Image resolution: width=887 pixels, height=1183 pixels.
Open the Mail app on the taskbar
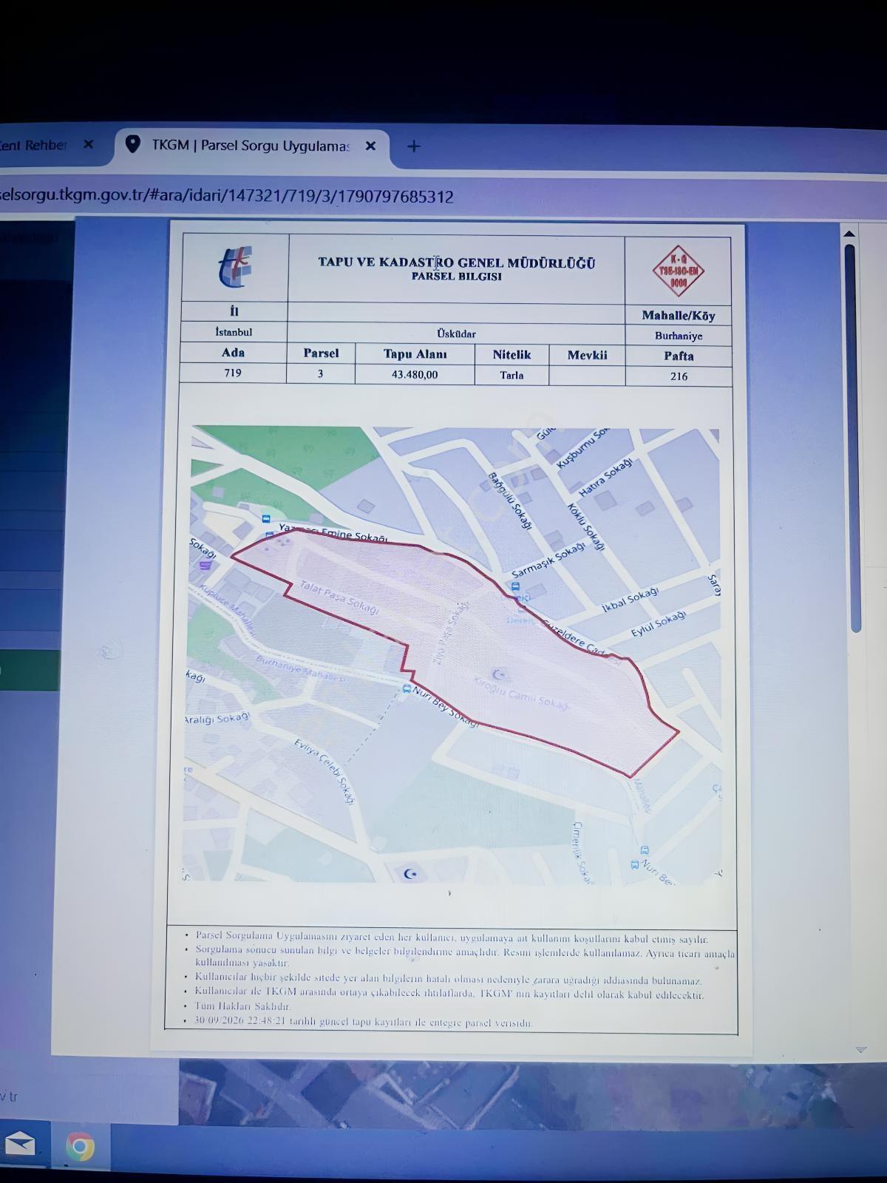point(19,1145)
